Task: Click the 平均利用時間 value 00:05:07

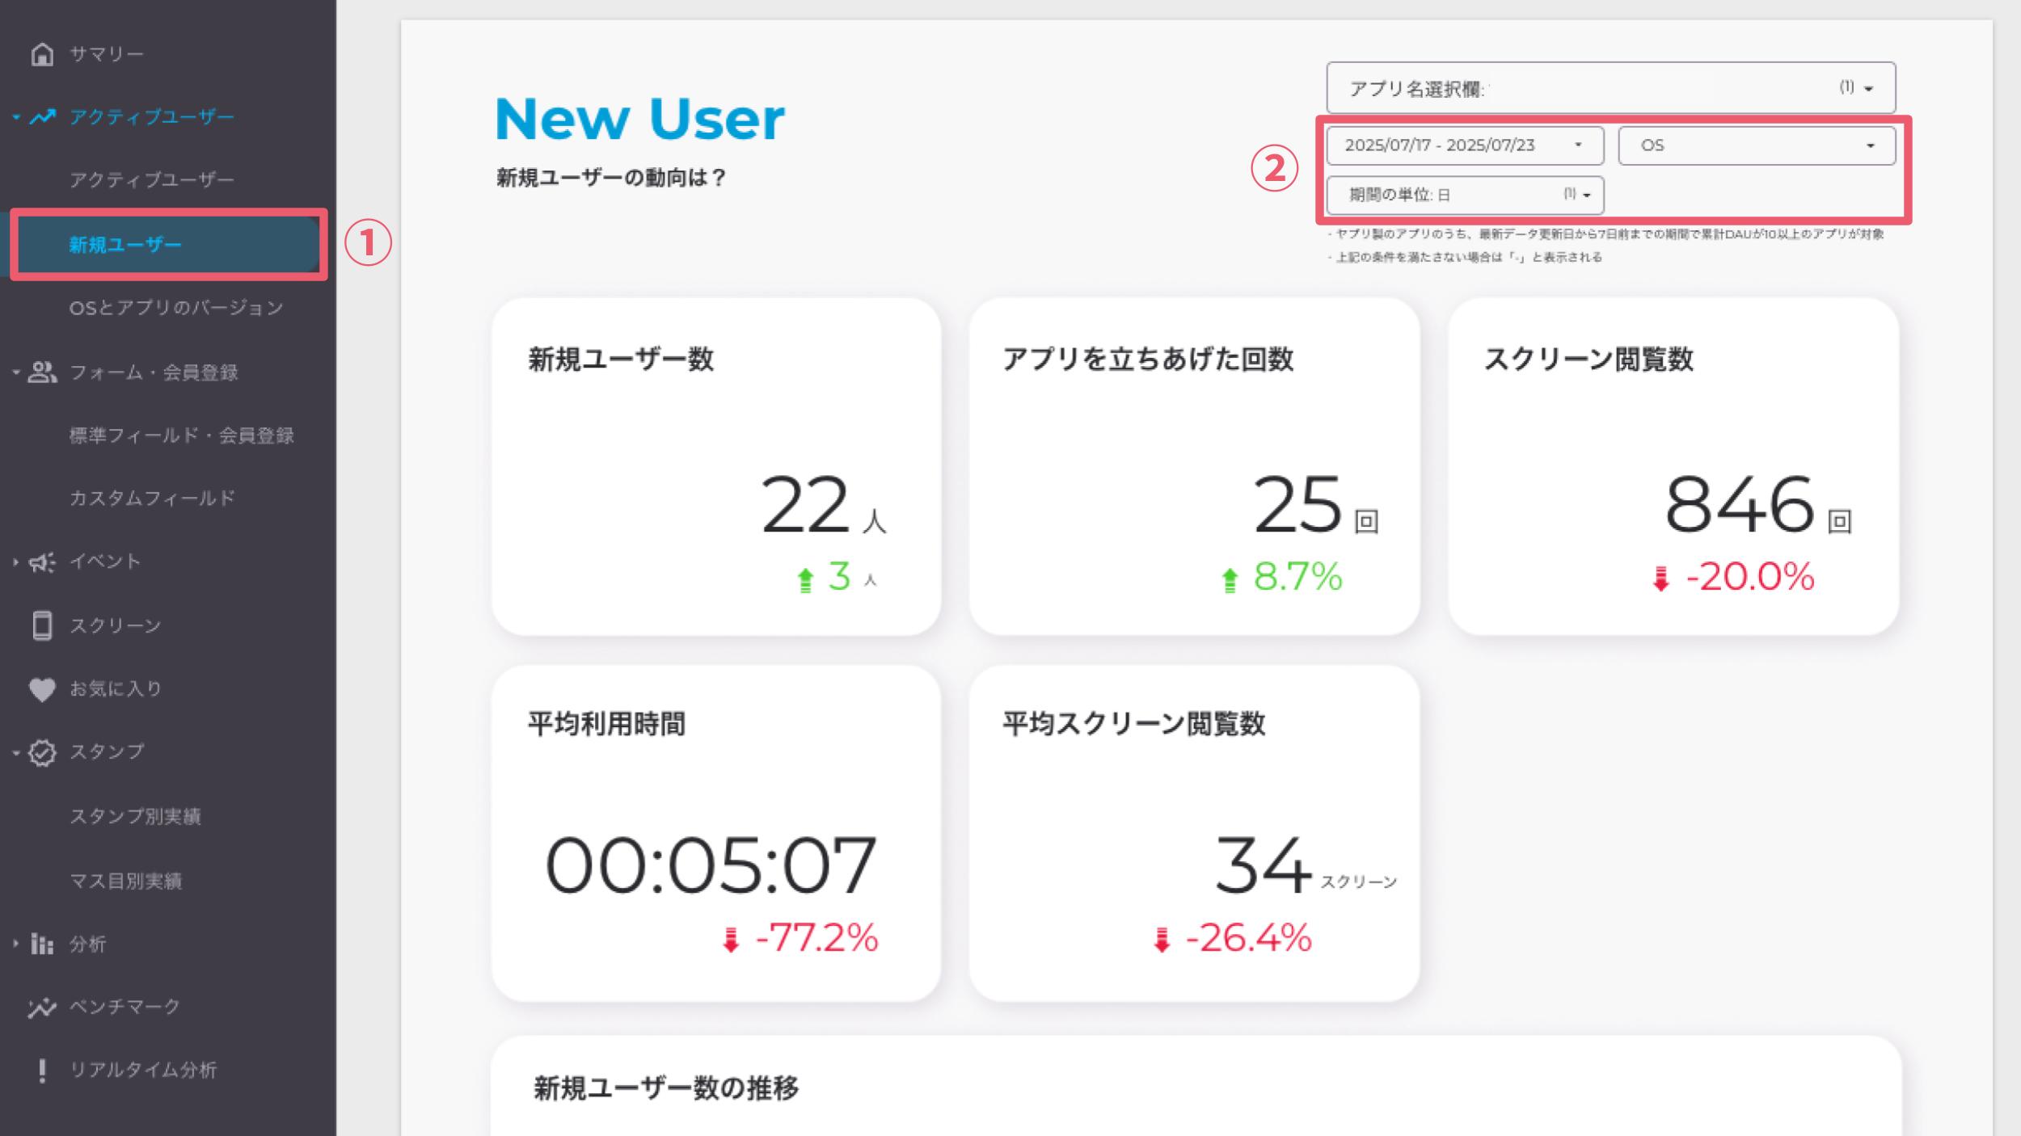Action: click(x=711, y=866)
